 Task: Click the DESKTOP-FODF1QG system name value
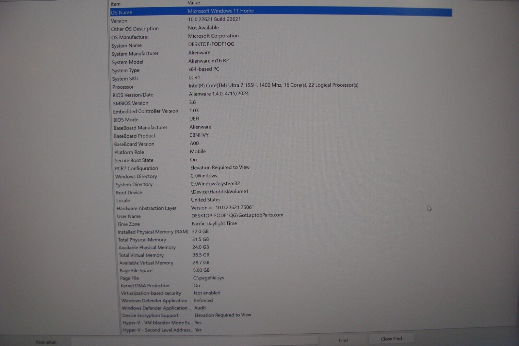(211, 44)
